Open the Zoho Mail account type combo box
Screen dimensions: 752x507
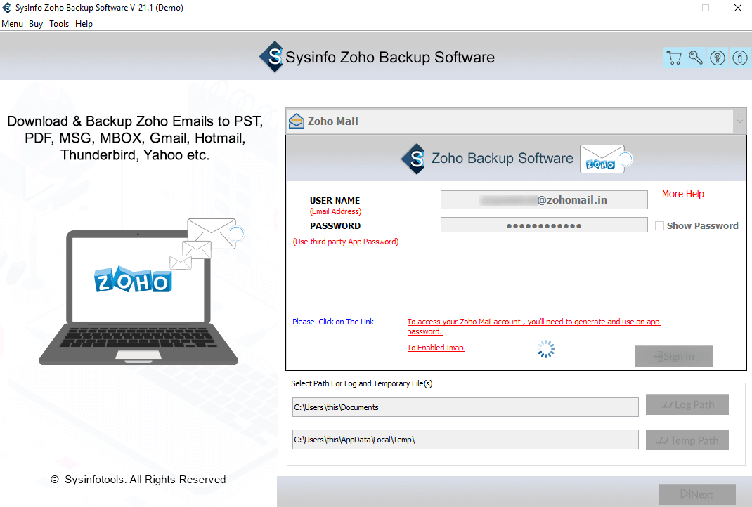[x=516, y=121]
